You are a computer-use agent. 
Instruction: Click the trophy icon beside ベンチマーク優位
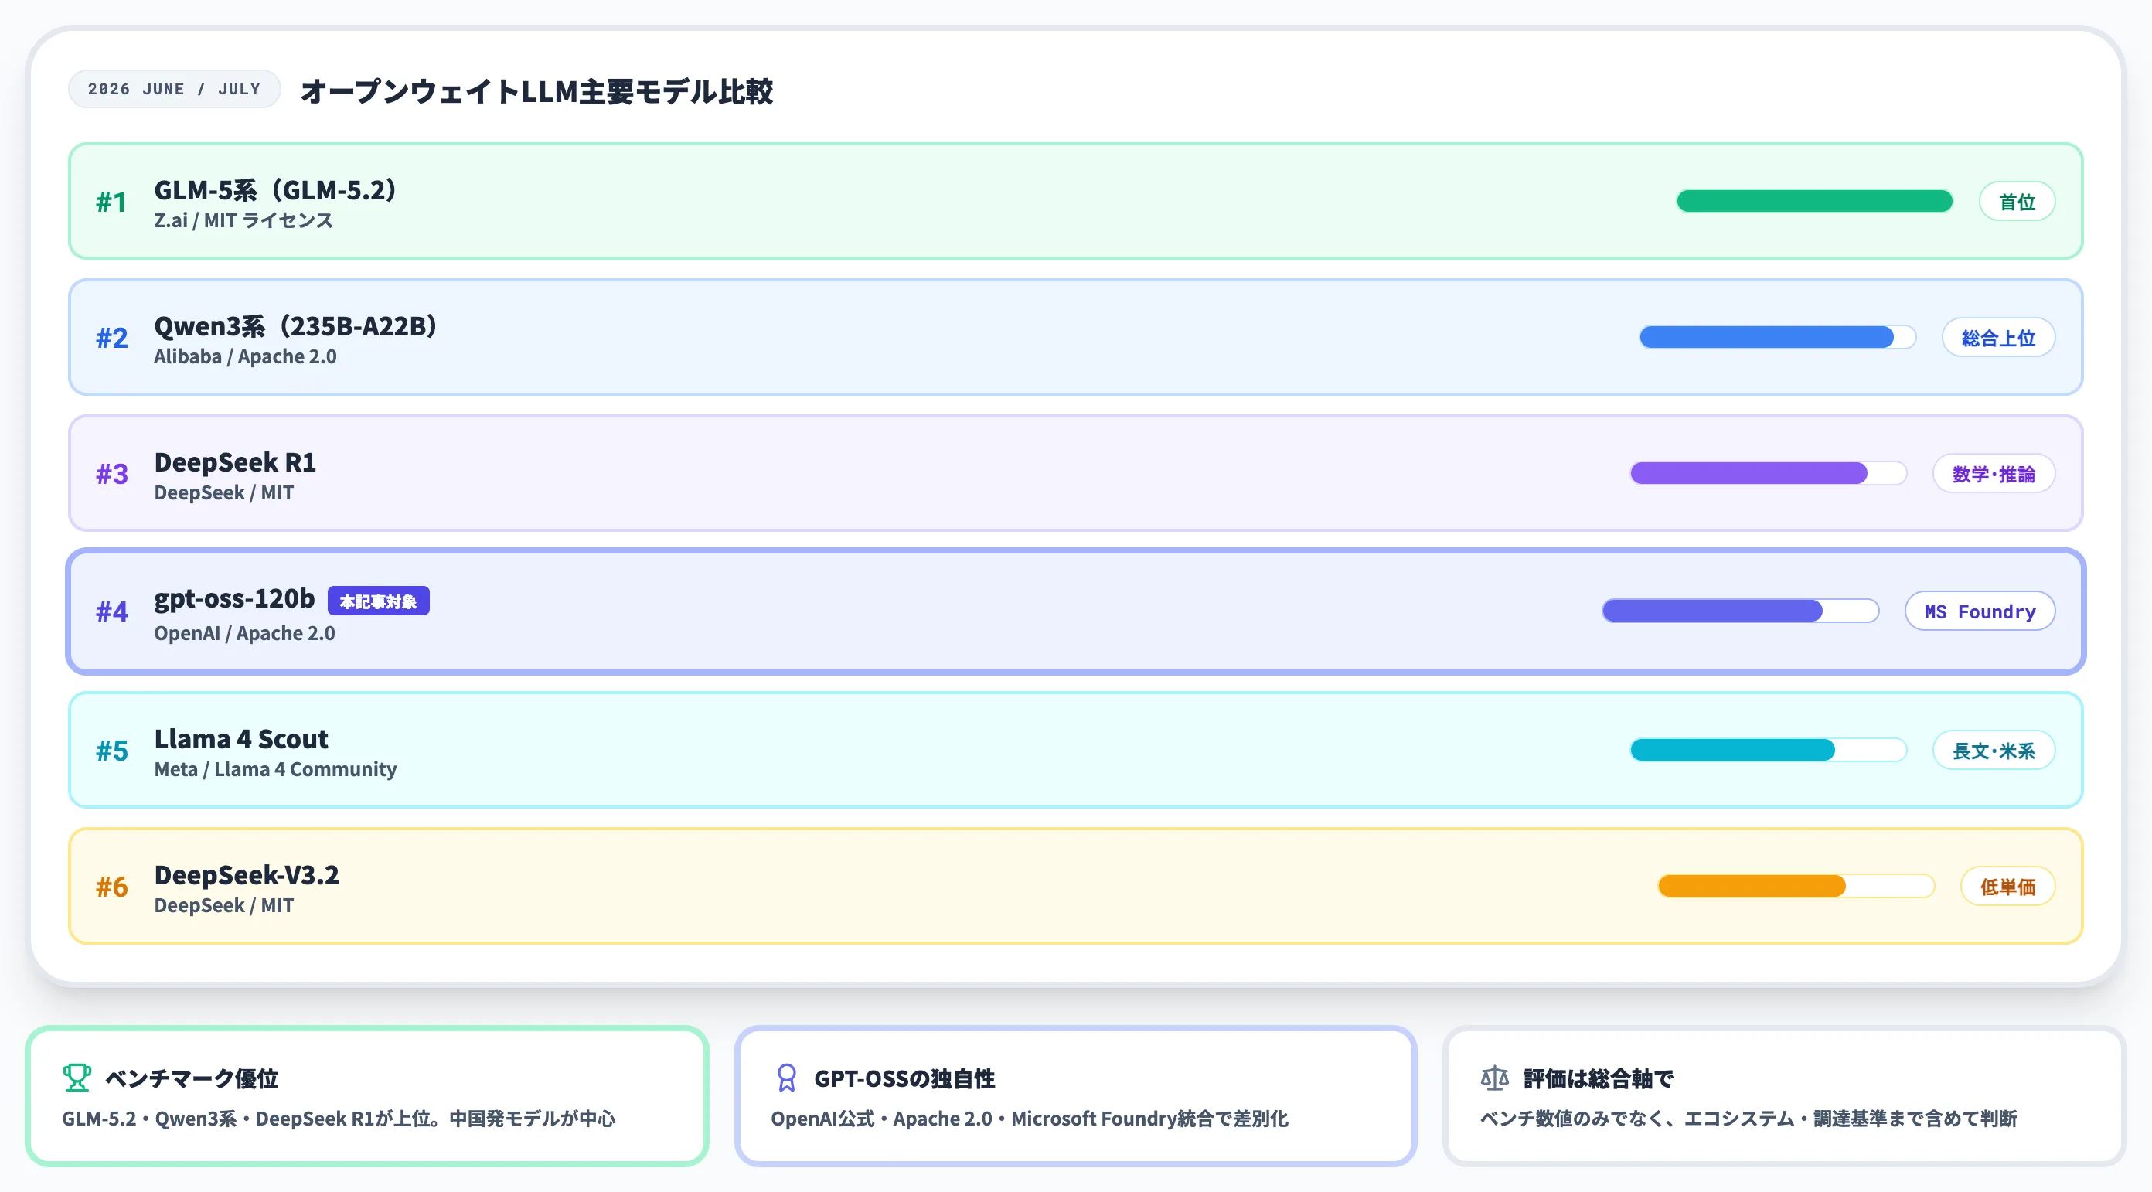[x=77, y=1078]
